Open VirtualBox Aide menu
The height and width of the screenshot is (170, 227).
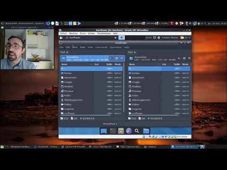115,34
